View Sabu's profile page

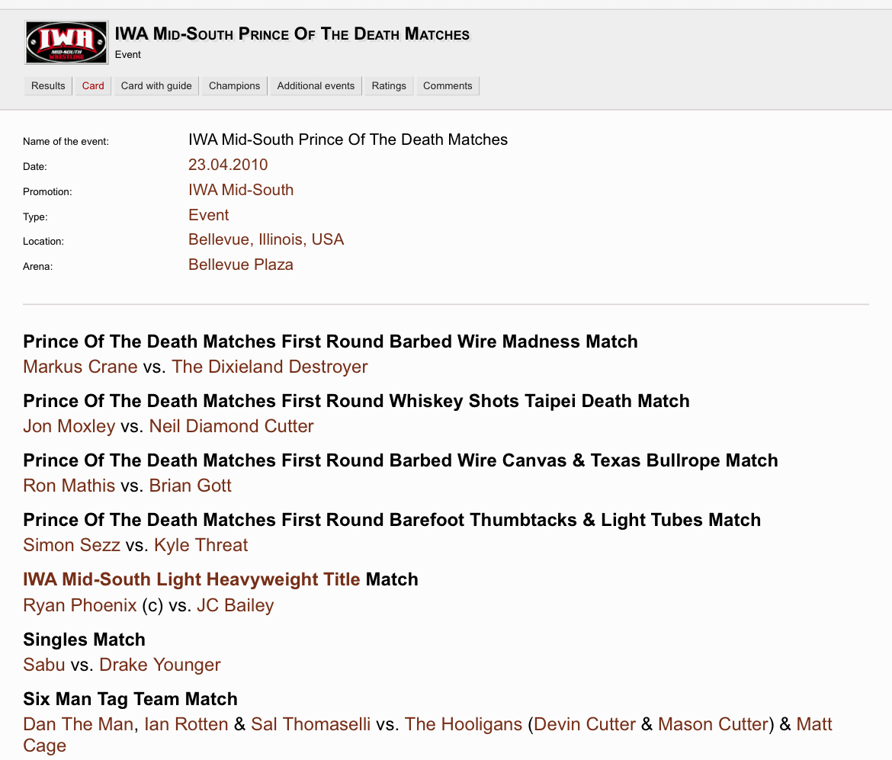point(44,665)
